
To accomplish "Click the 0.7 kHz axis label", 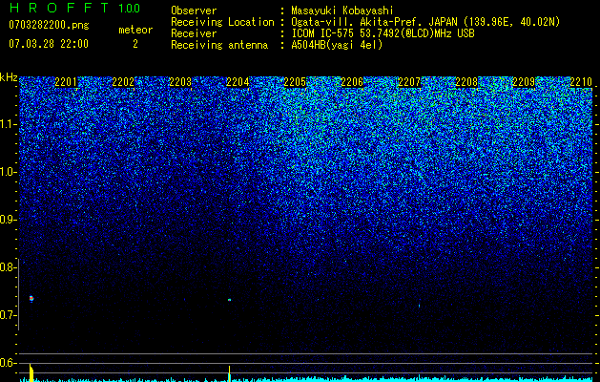I will (8, 315).
